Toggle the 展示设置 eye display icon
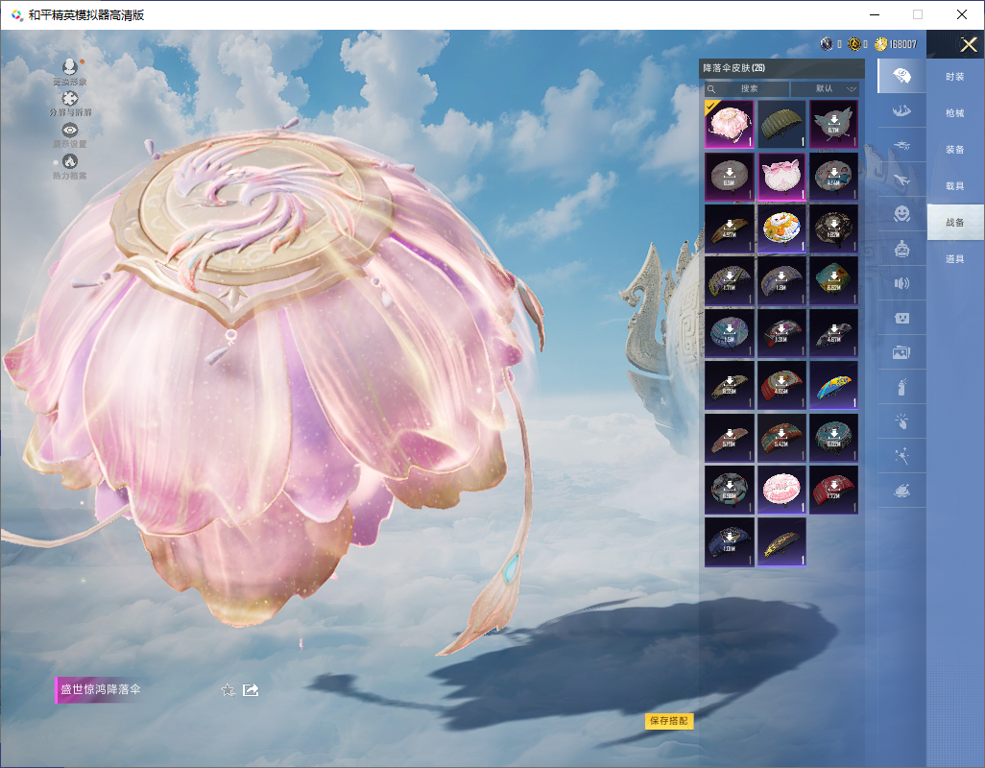 click(69, 131)
